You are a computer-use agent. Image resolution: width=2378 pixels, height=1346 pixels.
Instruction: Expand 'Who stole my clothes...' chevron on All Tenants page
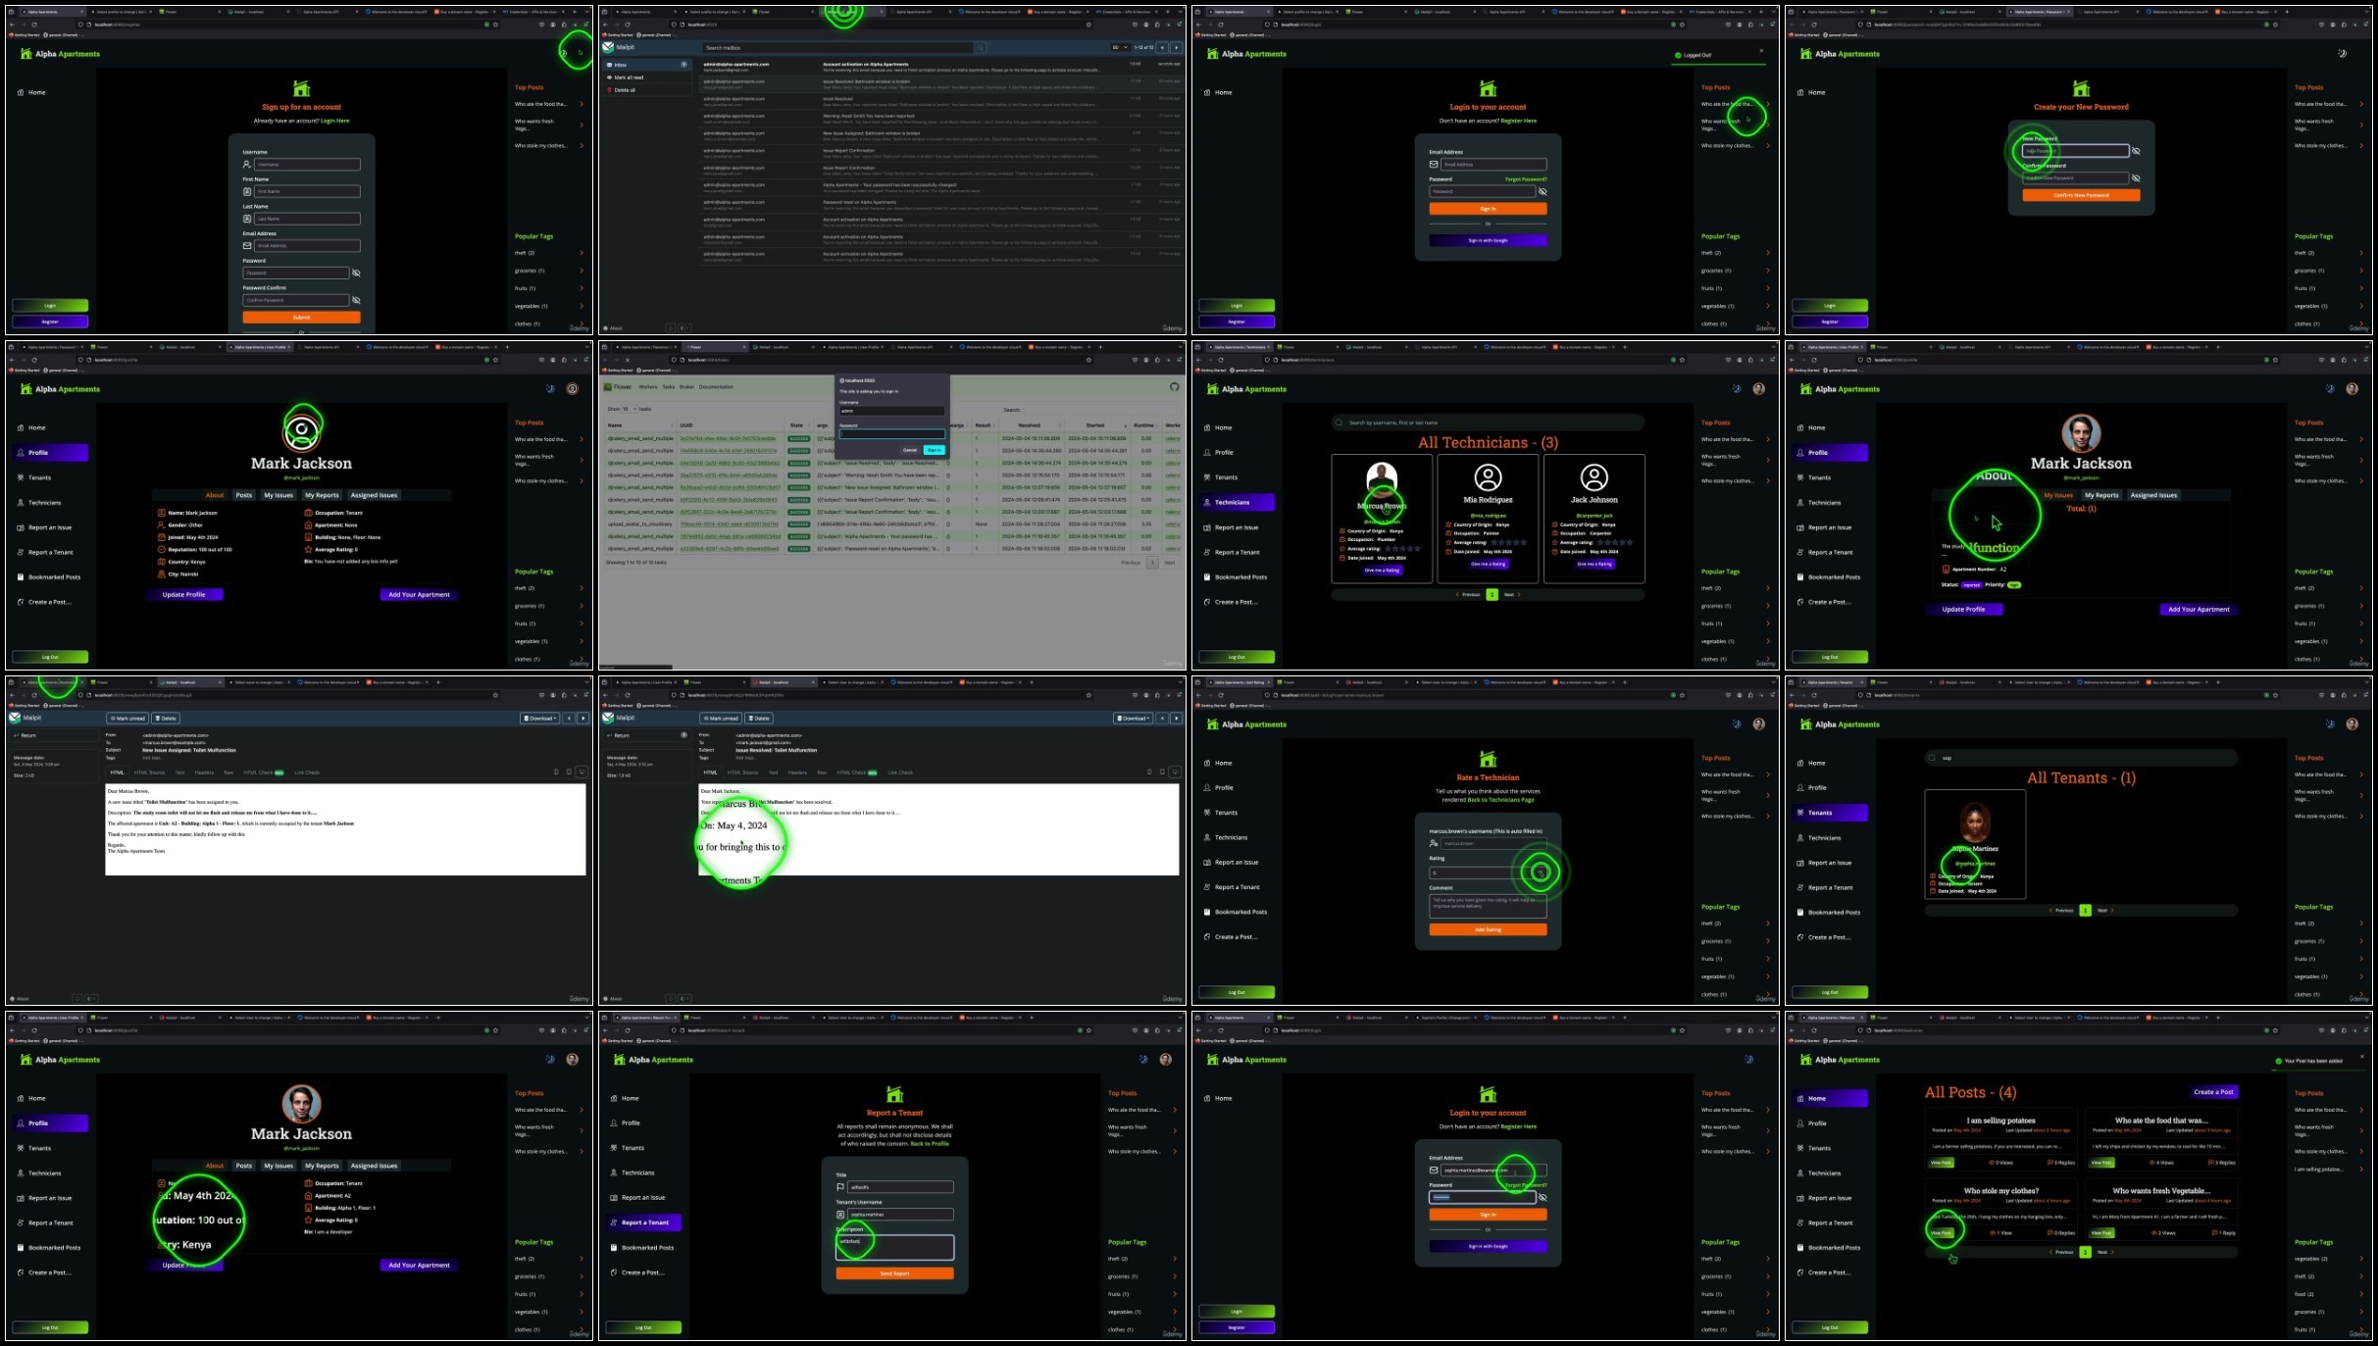tap(2361, 817)
